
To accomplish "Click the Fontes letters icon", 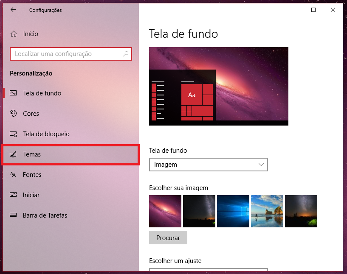I will tap(13, 175).
